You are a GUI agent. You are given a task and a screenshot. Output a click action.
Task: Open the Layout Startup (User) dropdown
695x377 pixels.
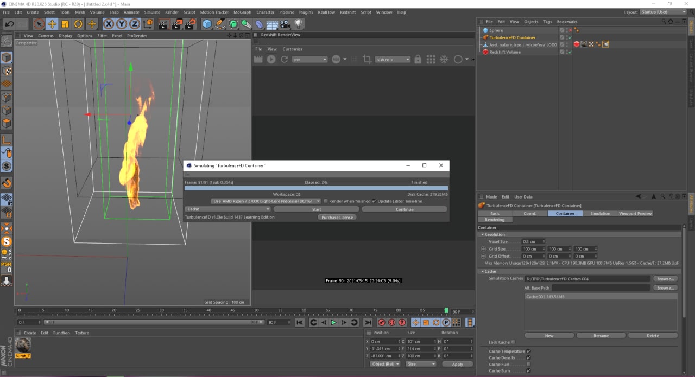(x=663, y=12)
